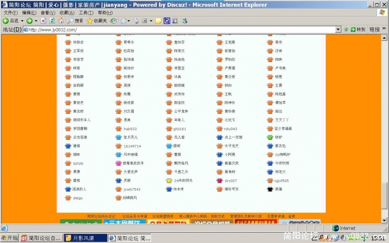
Task: Click the magenta shirt icon beside sky007
Action: coord(219,181)
